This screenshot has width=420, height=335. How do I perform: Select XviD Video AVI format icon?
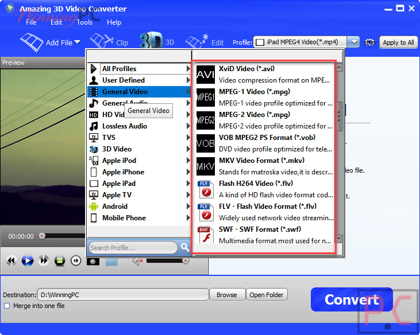[206, 75]
